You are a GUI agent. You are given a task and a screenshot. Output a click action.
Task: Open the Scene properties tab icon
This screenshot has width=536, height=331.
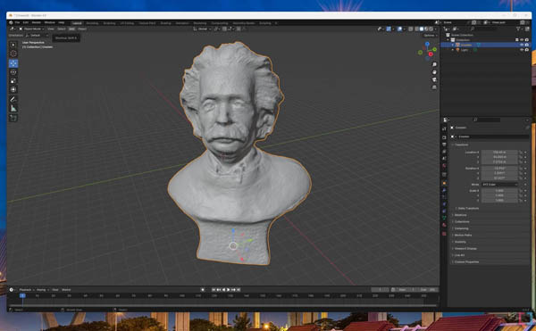point(444,159)
